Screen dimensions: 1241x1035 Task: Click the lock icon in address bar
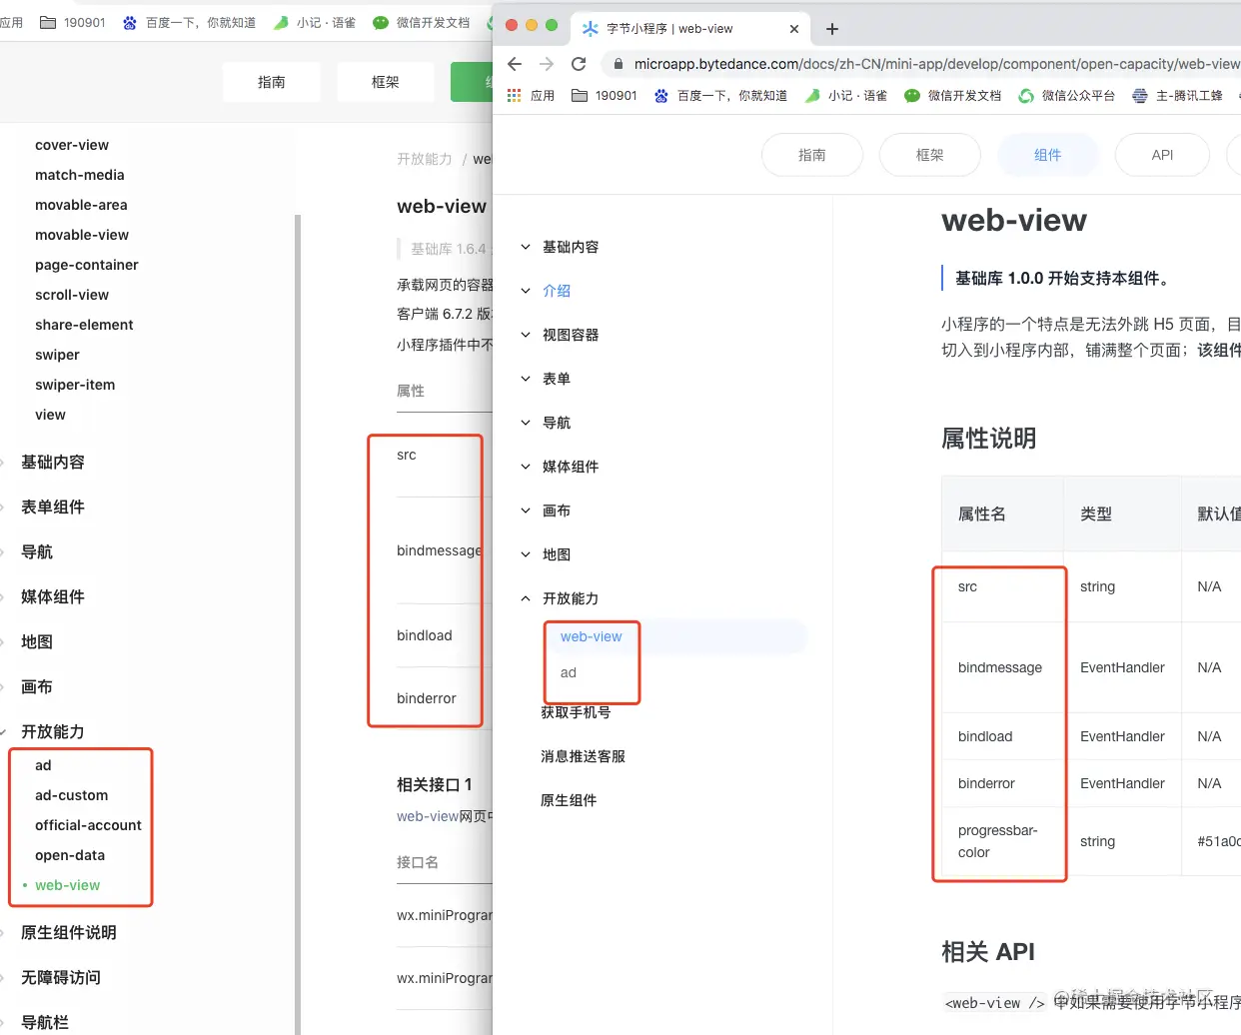[x=619, y=64]
